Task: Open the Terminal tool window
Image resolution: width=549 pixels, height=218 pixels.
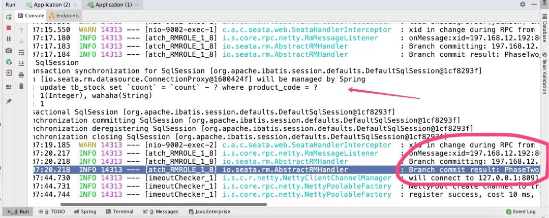Action: point(119,212)
